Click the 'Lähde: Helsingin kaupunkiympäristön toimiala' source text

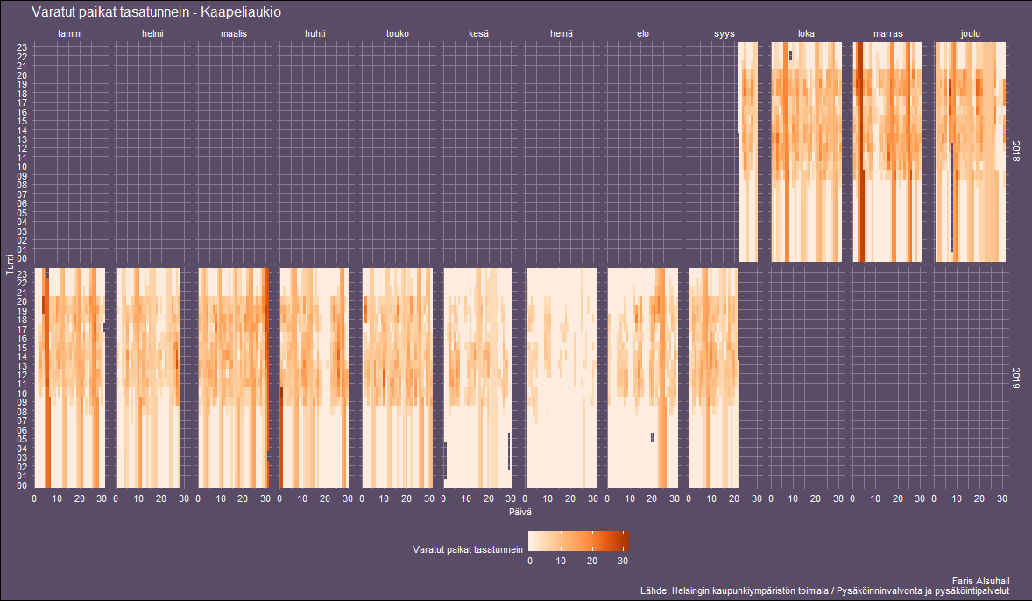coord(825,591)
